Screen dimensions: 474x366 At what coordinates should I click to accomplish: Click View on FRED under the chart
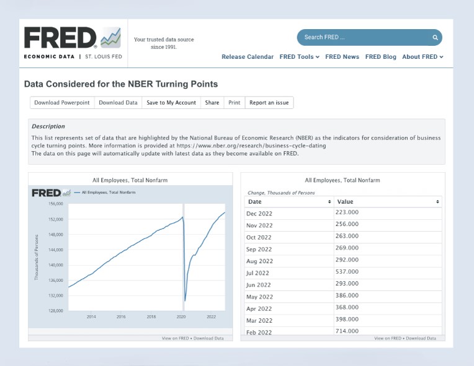(176, 338)
